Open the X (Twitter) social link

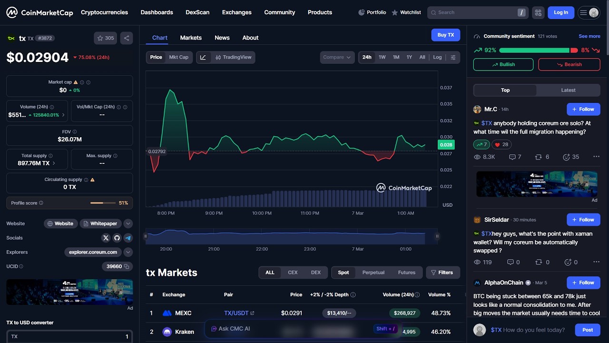click(106, 238)
